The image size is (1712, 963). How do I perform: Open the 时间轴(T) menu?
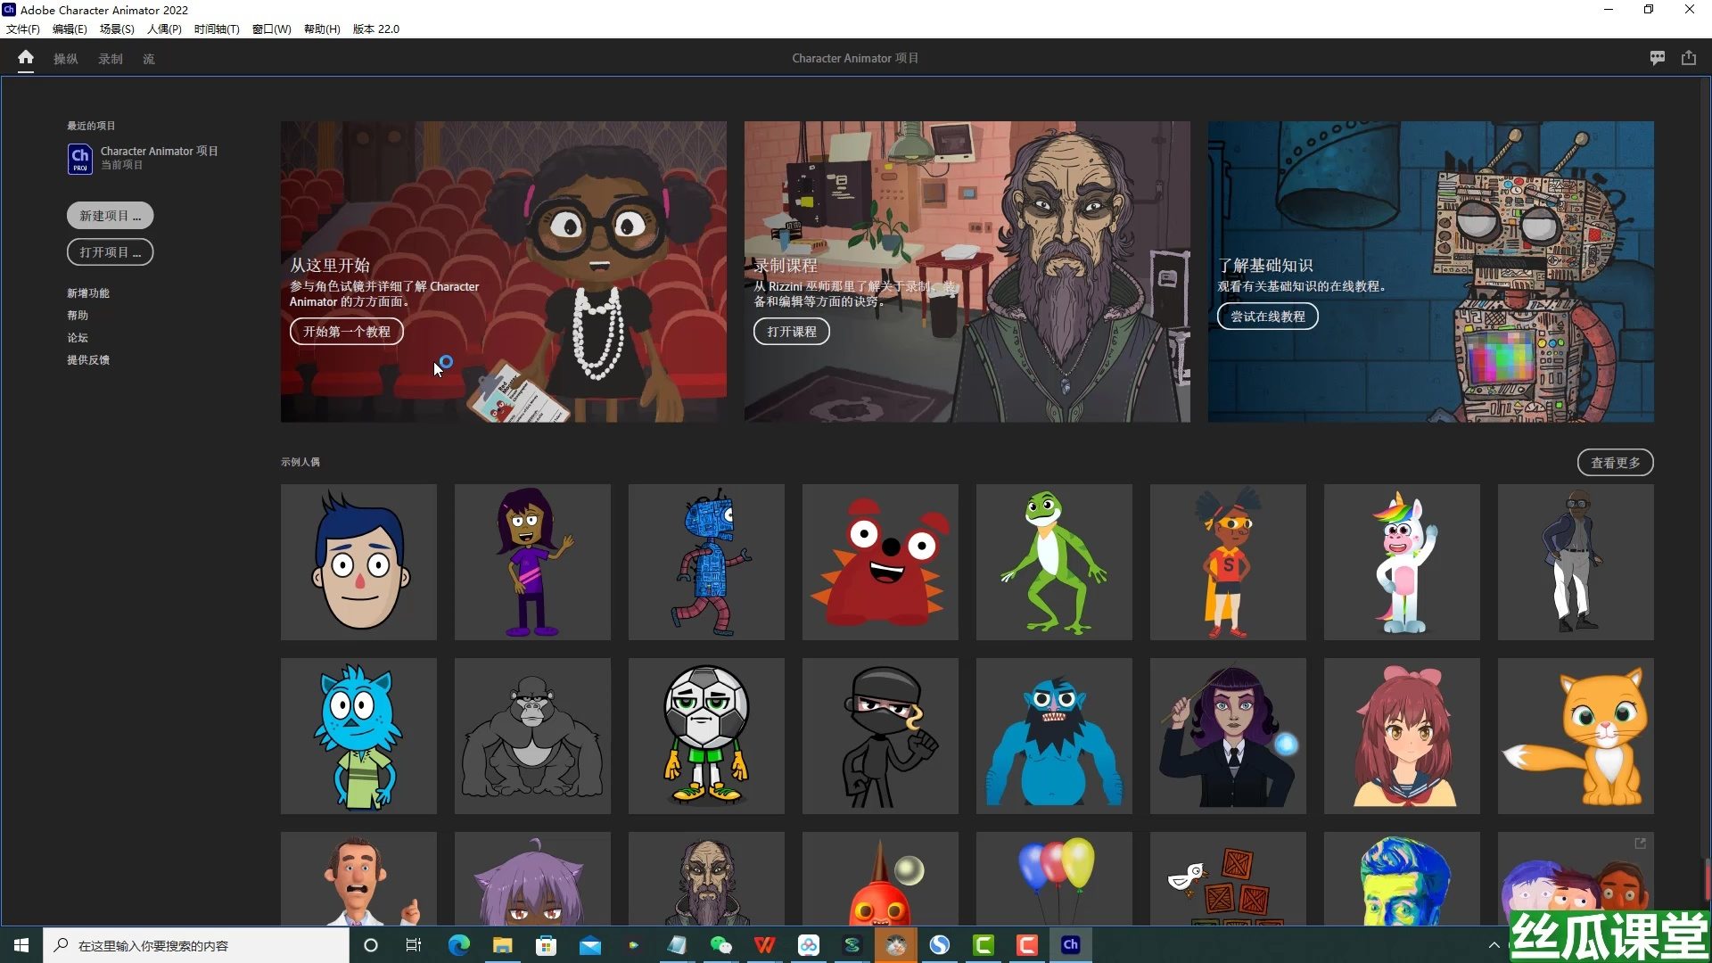pos(217,29)
